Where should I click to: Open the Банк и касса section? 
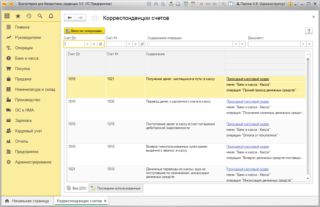[x=26, y=58]
